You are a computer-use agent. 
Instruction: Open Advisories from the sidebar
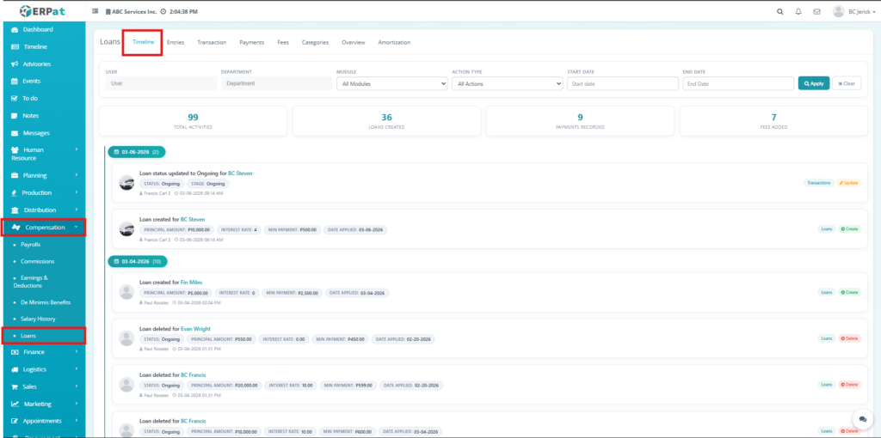(x=35, y=64)
